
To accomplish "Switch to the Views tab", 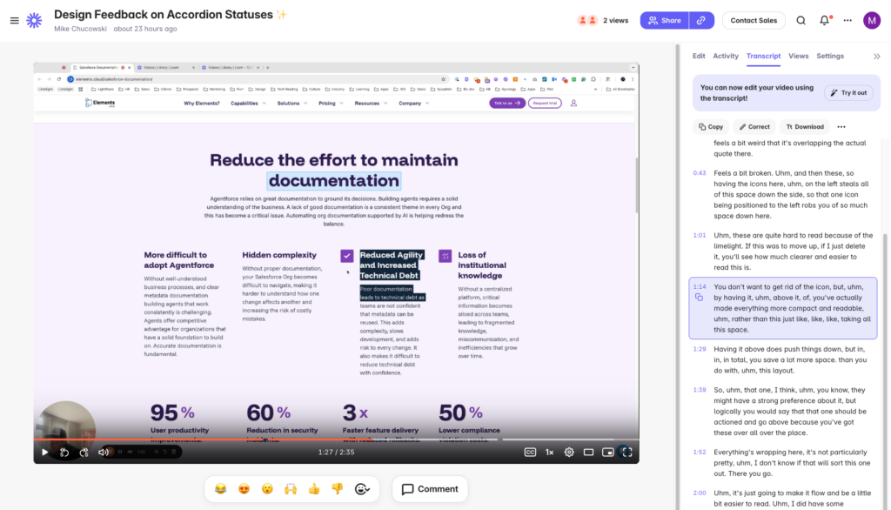I will click(x=798, y=56).
